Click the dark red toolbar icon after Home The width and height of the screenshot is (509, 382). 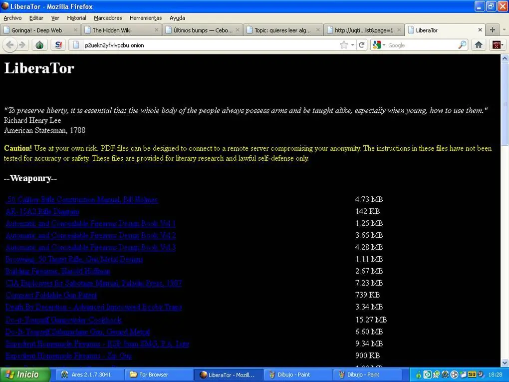pos(497,45)
